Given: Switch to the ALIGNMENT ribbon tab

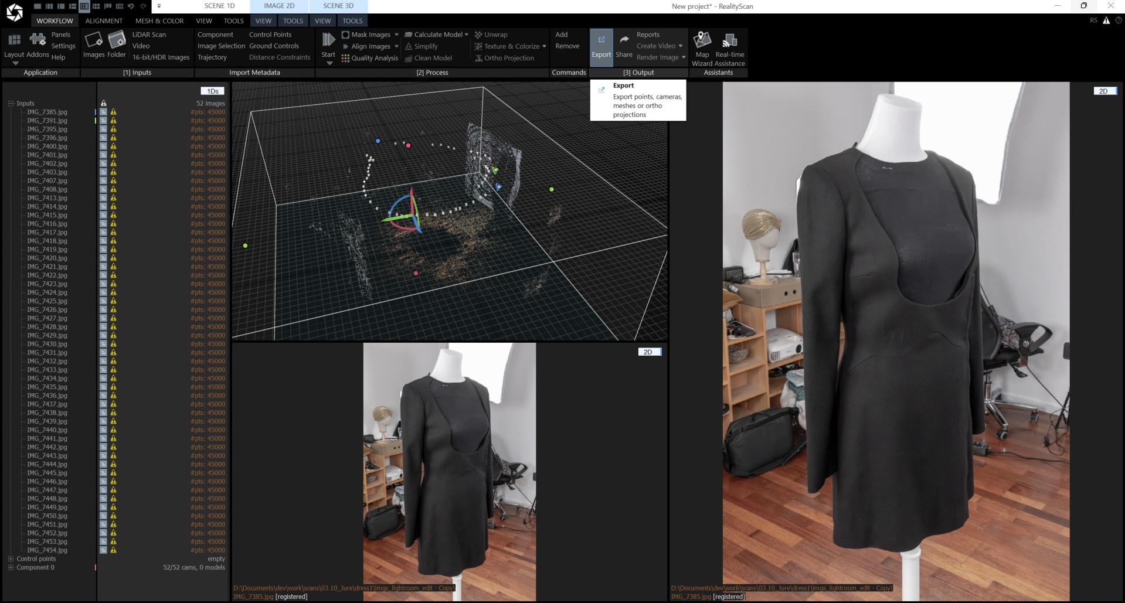Looking at the screenshot, I should point(103,21).
